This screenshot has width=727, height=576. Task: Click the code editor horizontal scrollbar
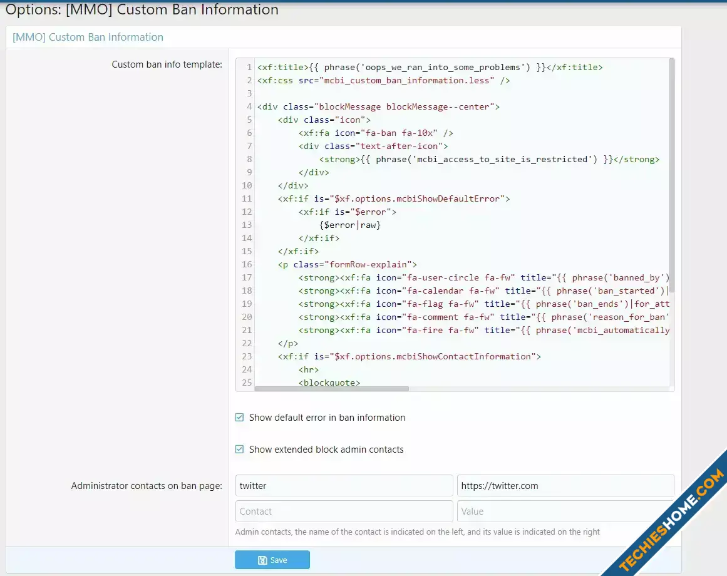point(331,389)
